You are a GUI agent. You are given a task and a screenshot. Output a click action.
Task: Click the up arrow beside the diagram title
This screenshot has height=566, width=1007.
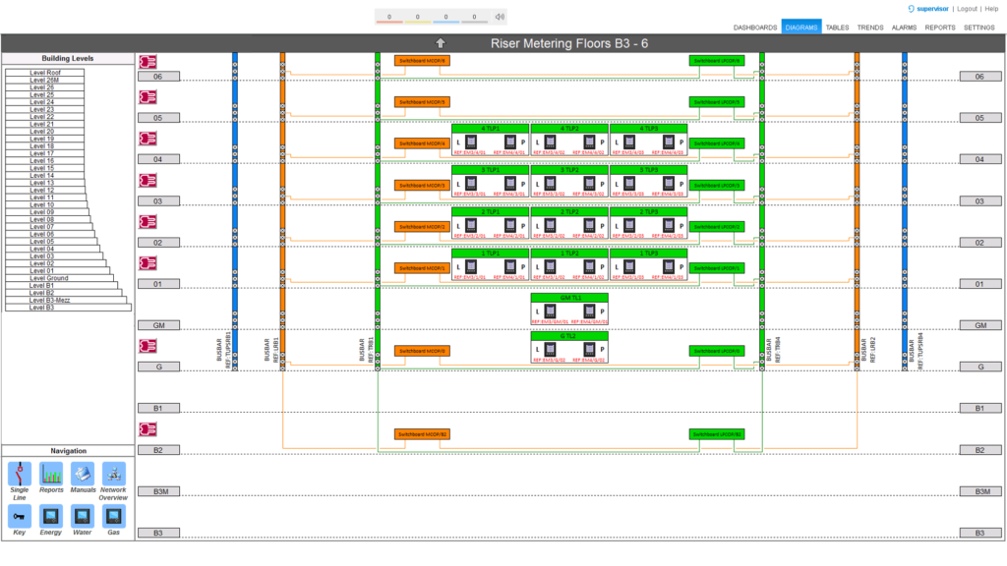[441, 43]
